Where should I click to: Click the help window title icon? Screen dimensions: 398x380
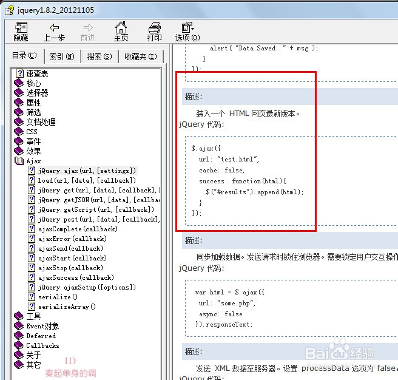click(10, 10)
